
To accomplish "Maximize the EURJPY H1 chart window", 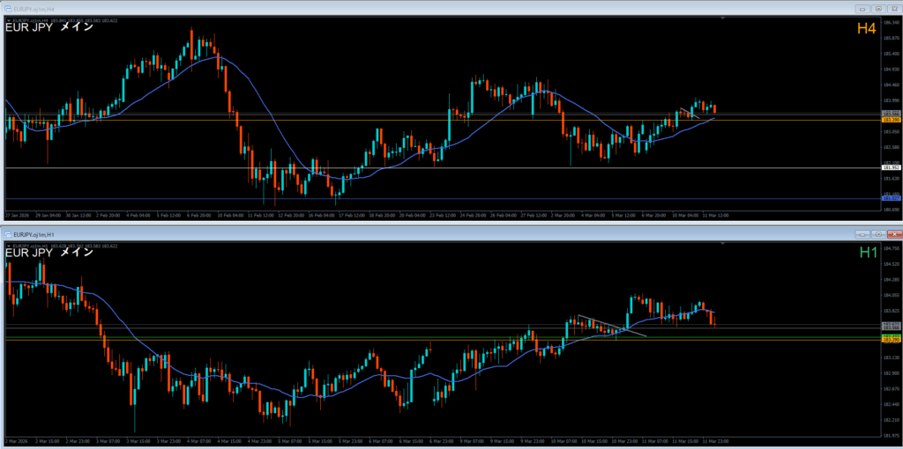I will (878, 234).
